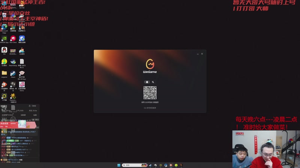Open WeGame from the taskbar
300x168 pixels.
pos(181,165)
